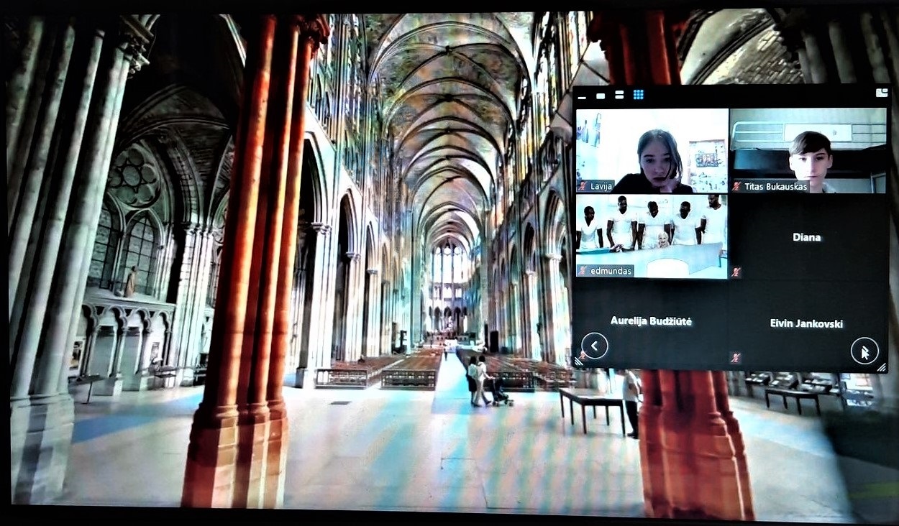Screen dimensions: 899x526
Task: Switch to the single small video view
Action: tap(601, 95)
